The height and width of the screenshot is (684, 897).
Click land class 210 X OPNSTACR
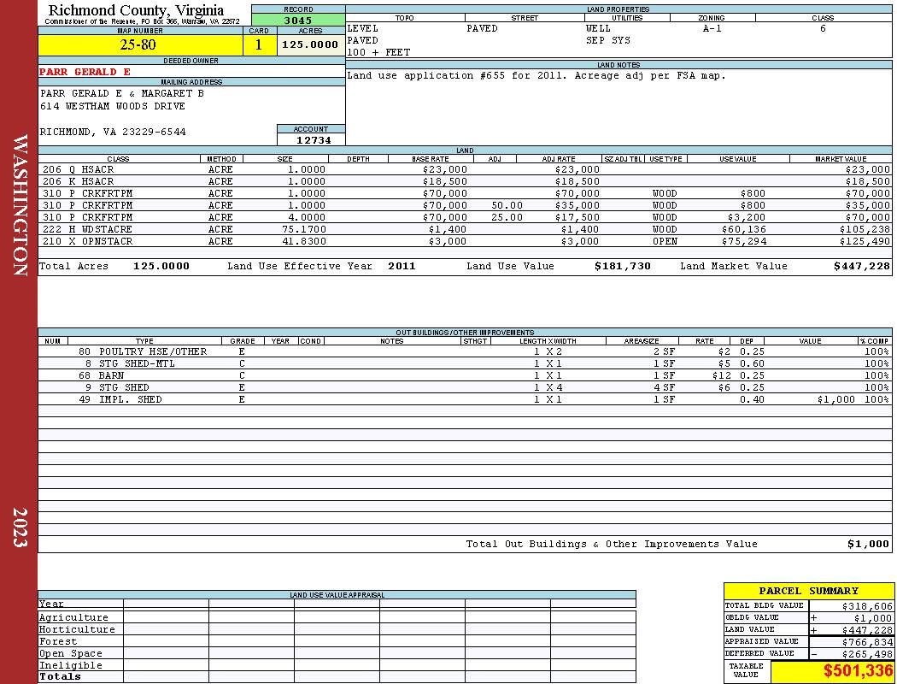click(x=87, y=241)
